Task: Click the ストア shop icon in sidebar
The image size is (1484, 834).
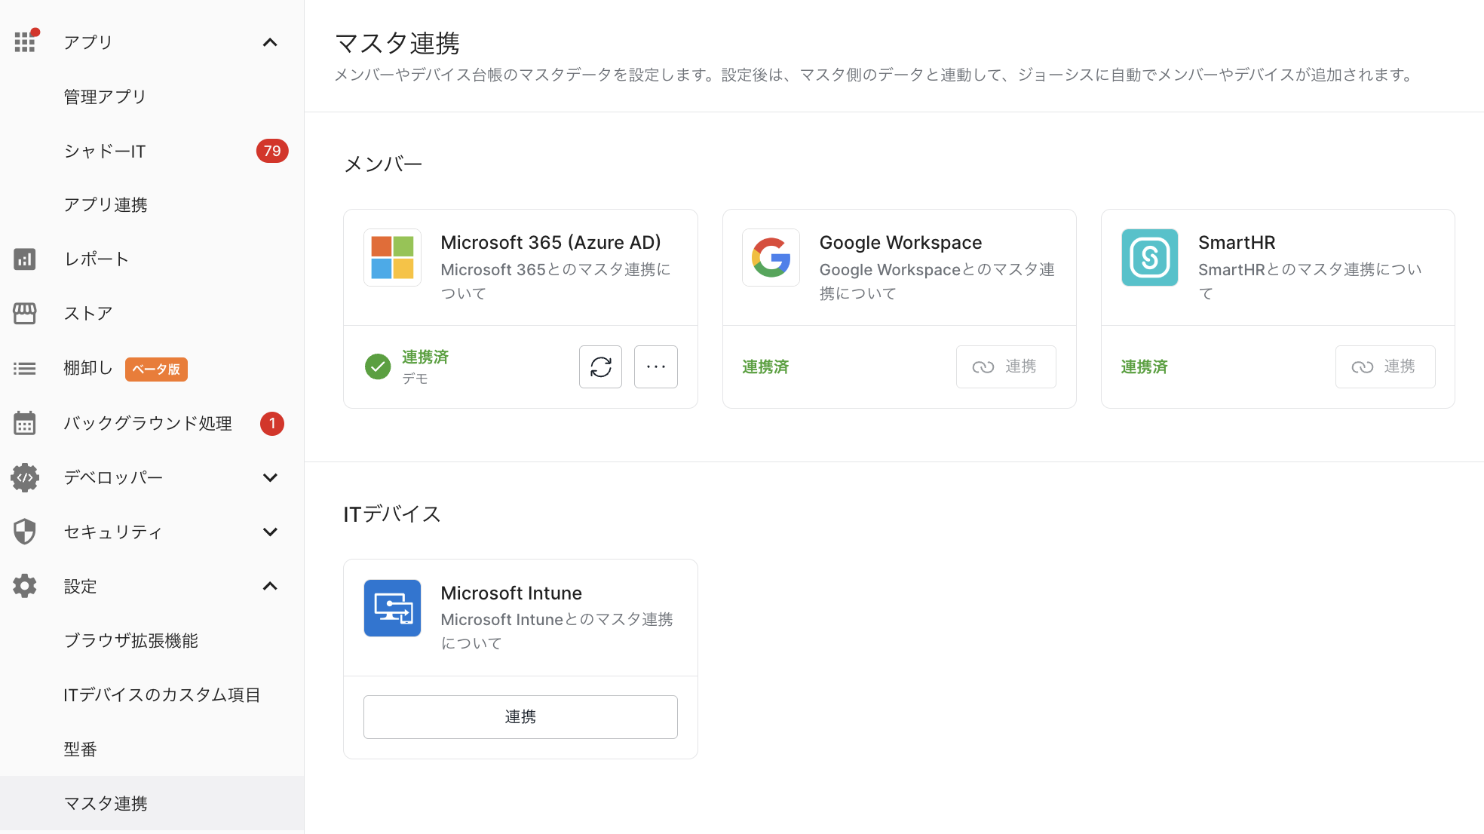Action: [25, 314]
